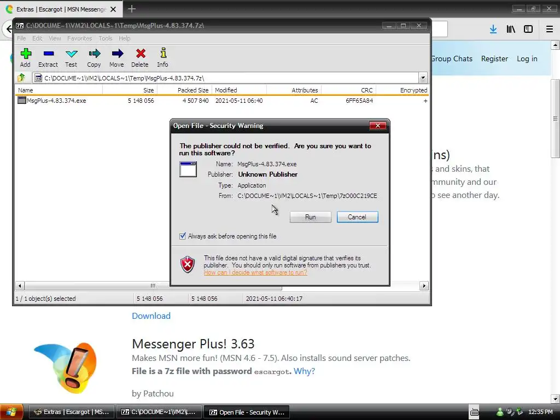Image resolution: width=560 pixels, height=420 pixels.
Task: Open the Help menu in 7-Zip
Action: [x=124, y=38]
